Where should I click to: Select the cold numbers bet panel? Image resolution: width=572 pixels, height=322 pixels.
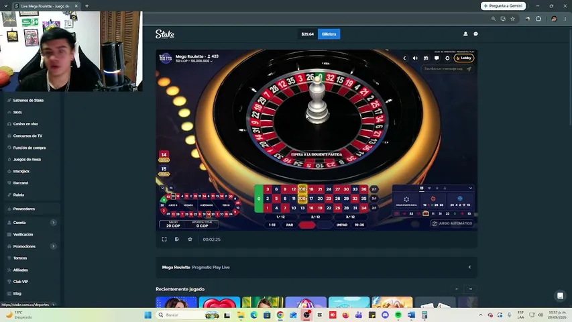click(x=460, y=201)
